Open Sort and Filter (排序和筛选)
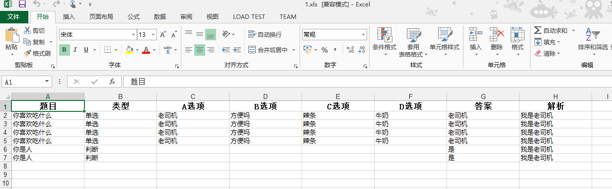Image resolution: width=612 pixels, height=189 pixels. (x=592, y=42)
